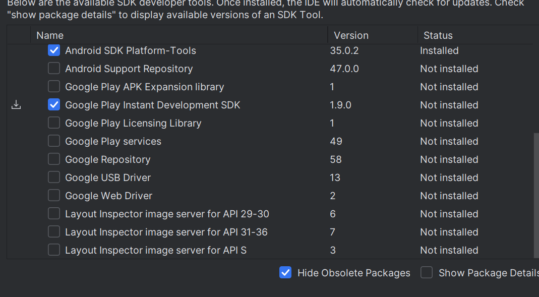Enable Android Support Repository checkbox

(x=54, y=69)
